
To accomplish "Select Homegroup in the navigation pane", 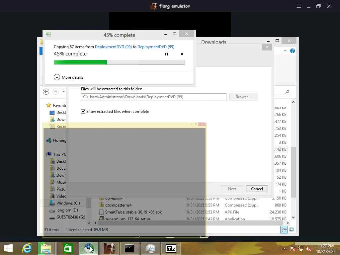I will pos(56,140).
